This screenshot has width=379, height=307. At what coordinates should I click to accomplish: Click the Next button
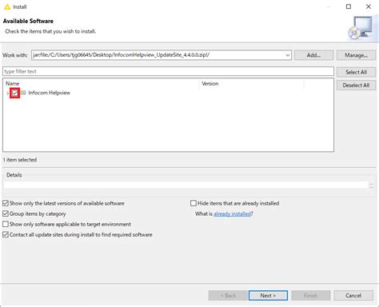coord(268,295)
